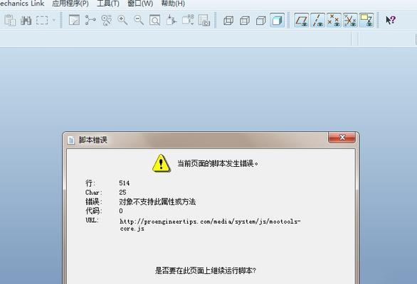Close the 脚本错误 dialog

(x=342, y=138)
